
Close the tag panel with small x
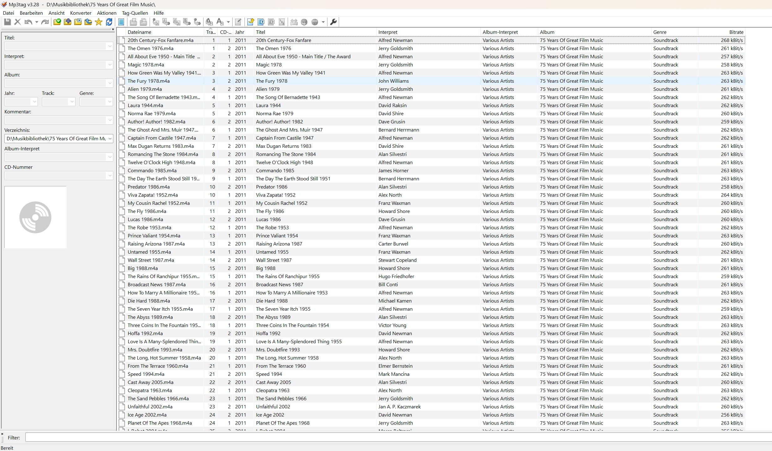tap(113, 29)
